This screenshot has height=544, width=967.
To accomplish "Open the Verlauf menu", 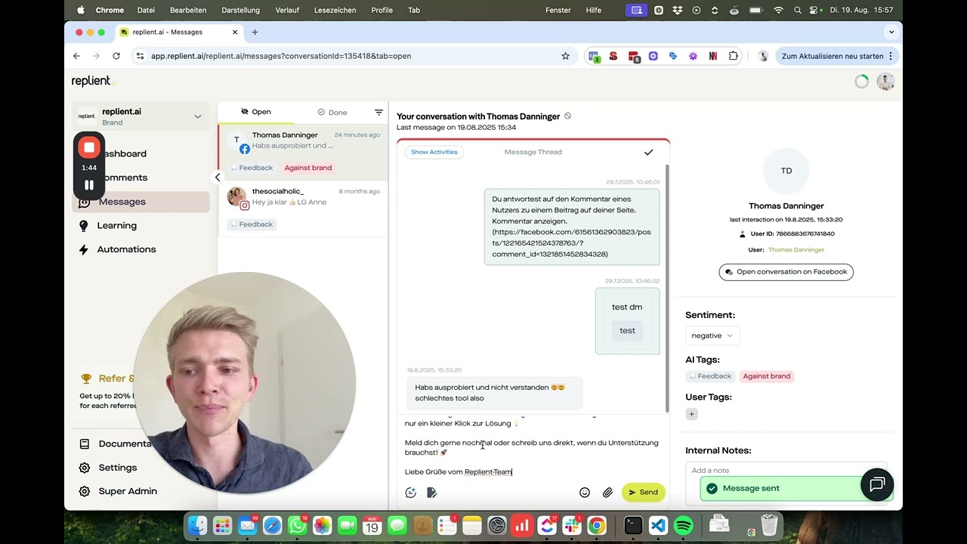I will 287,10.
